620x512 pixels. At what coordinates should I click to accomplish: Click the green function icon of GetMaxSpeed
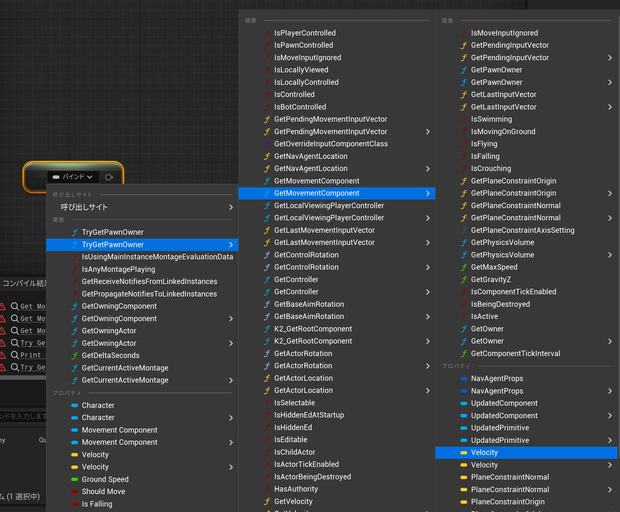(x=464, y=267)
